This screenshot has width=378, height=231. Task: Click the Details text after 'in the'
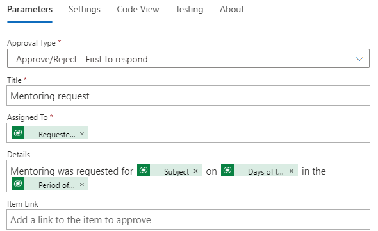click(347, 171)
